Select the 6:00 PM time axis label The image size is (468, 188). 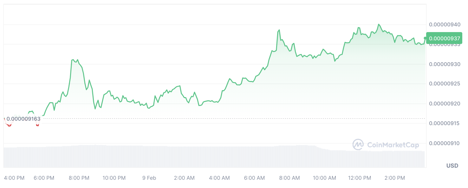[44, 178]
